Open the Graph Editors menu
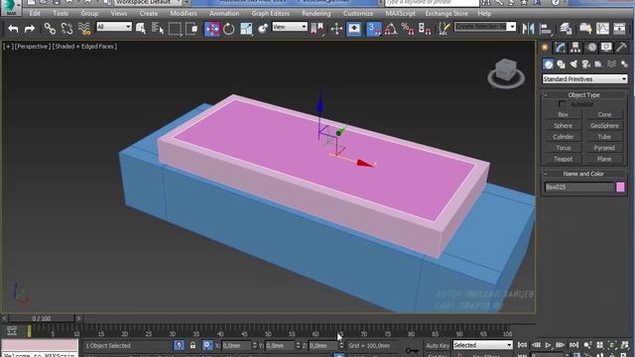Screen dimensions: 635x357 tap(270, 13)
